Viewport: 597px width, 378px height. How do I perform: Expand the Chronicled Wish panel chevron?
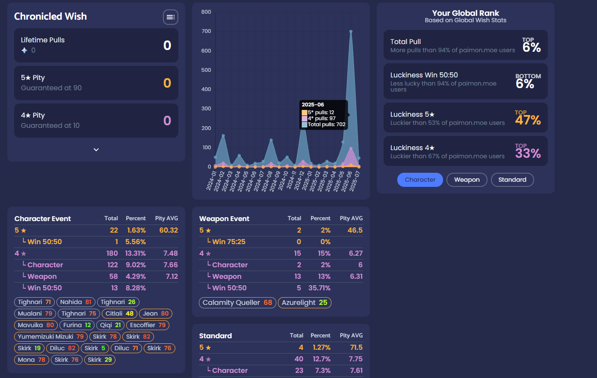coord(96,150)
